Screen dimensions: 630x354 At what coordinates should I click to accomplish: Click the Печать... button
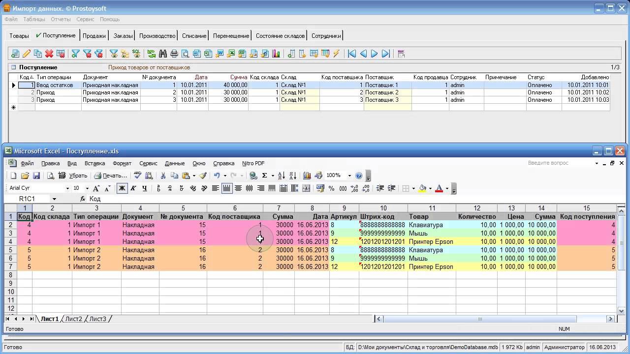point(111,176)
